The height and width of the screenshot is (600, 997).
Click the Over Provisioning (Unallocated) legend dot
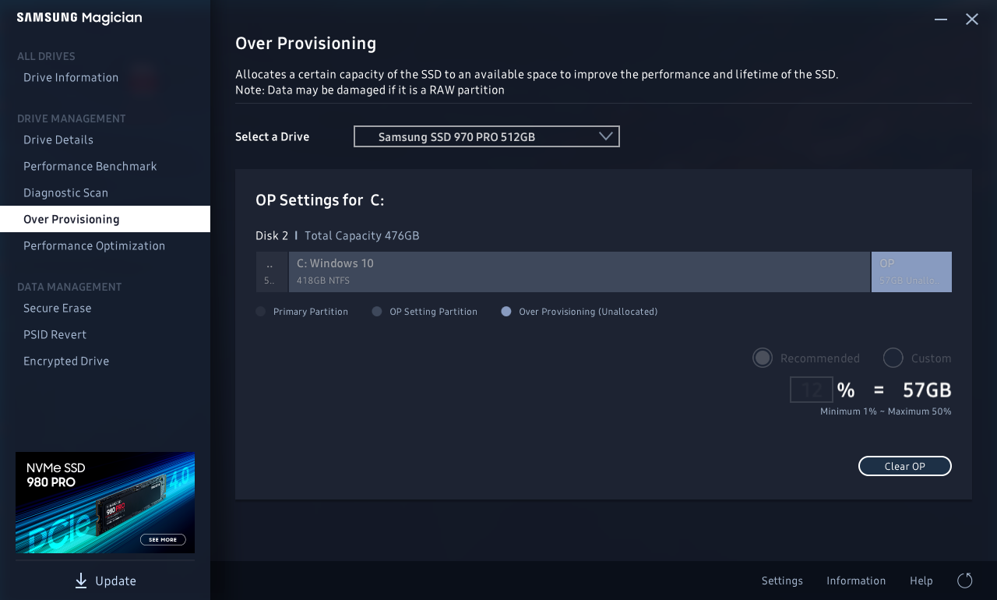pyautogui.click(x=506, y=312)
